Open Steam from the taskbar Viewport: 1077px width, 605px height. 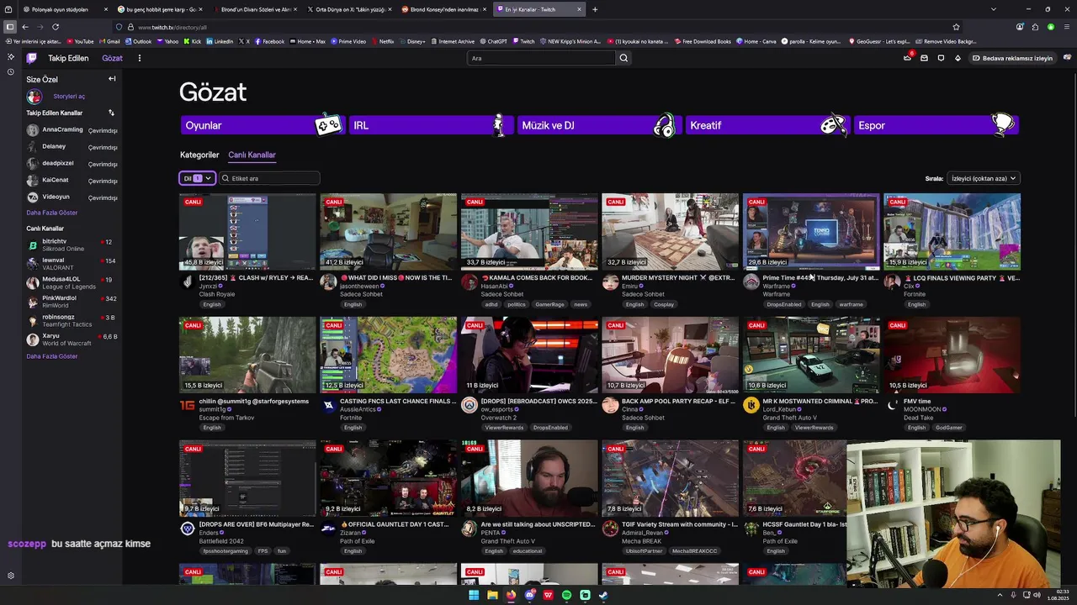[603, 595]
